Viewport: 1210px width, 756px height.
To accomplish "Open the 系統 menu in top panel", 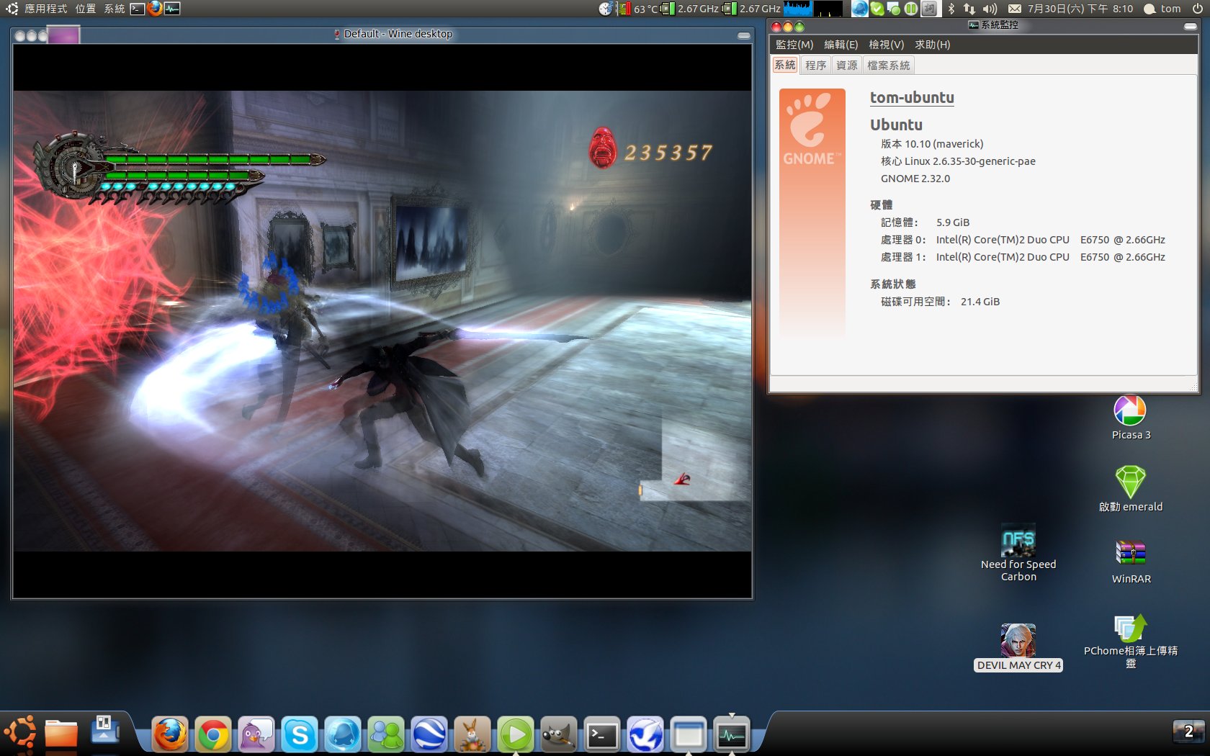I will [x=114, y=9].
